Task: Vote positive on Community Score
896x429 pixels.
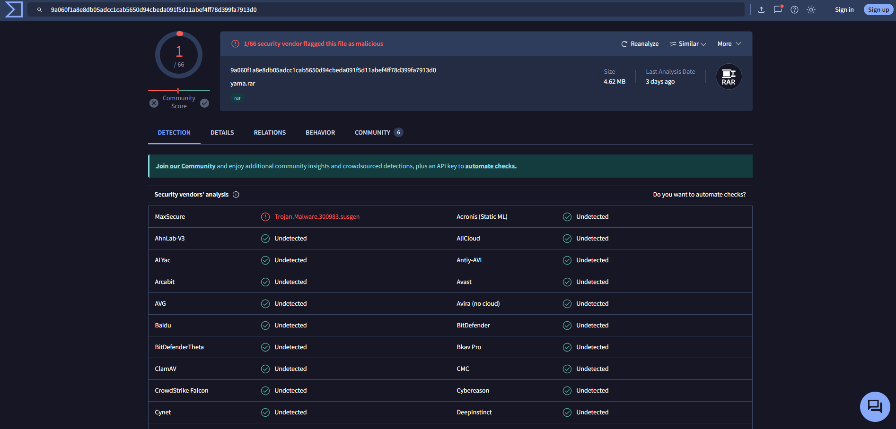Action: (204, 103)
